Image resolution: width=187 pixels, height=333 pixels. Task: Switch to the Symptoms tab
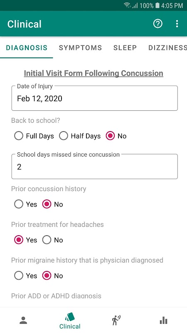click(x=80, y=47)
